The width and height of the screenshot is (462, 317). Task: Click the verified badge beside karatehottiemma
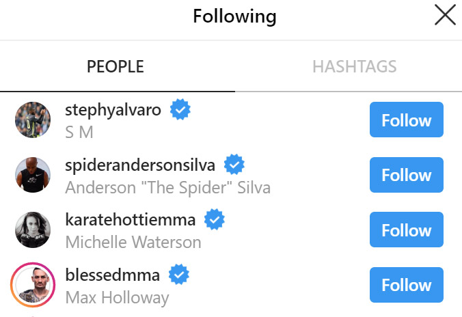tap(215, 219)
